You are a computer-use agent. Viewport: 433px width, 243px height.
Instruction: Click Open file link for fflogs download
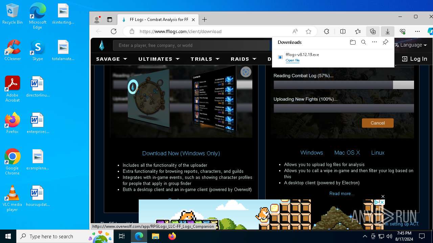(x=292, y=60)
